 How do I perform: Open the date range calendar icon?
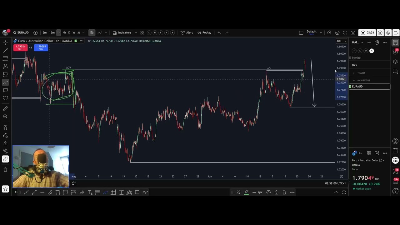[74, 183]
